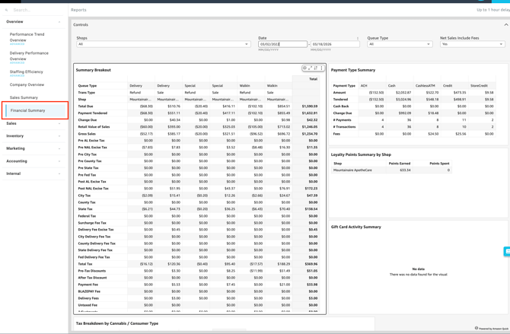Expand the Sales section in sidebar

[33, 123]
